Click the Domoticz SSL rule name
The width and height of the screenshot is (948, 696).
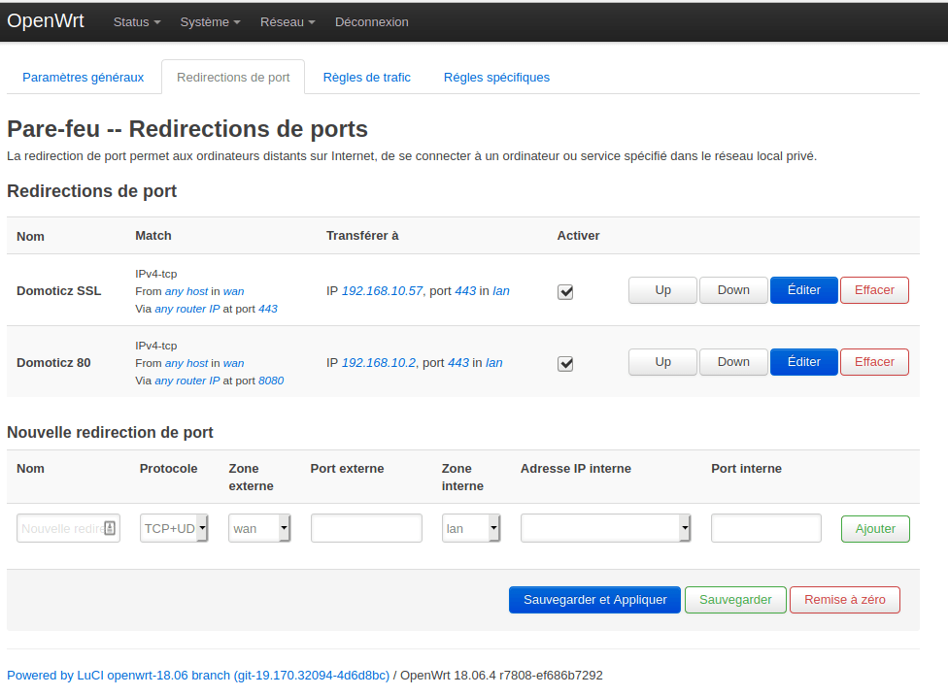coord(58,290)
